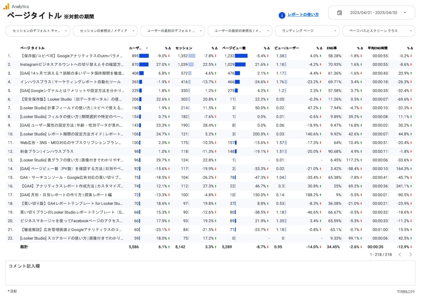The width and height of the screenshot is (421, 297).
Task: Click the blue user bar in row 1
Action: pos(144,56)
